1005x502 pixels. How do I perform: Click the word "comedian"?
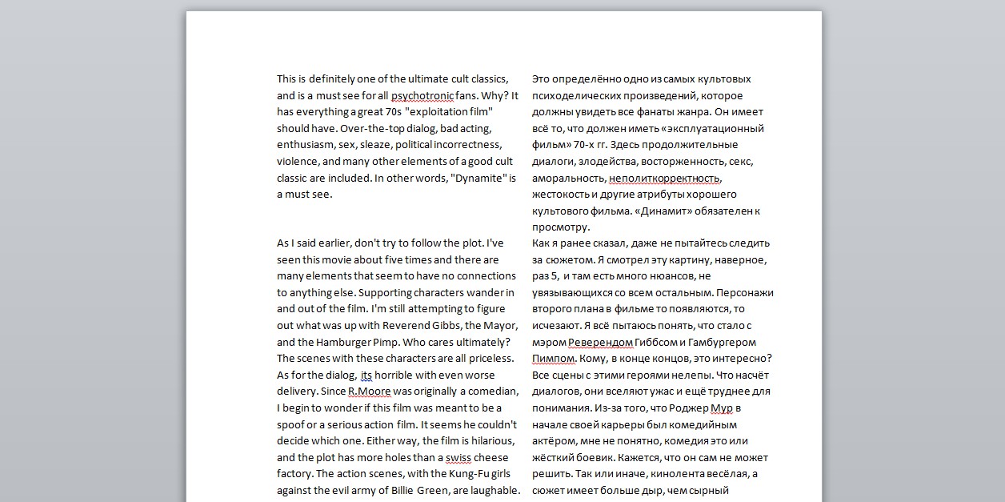point(494,392)
